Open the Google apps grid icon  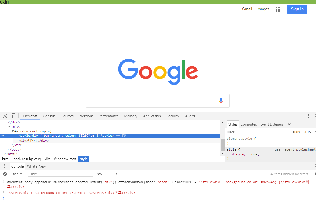(278, 9)
